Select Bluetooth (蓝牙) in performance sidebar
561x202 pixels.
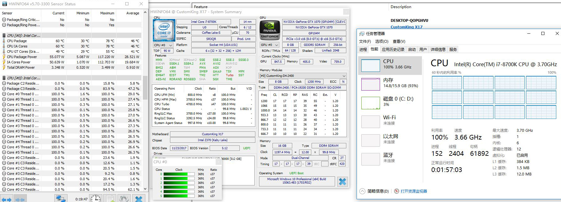coord(390,159)
